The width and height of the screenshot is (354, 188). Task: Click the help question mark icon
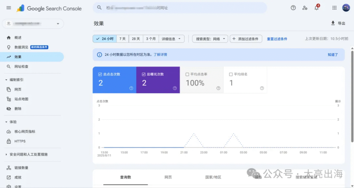[x=293, y=8]
